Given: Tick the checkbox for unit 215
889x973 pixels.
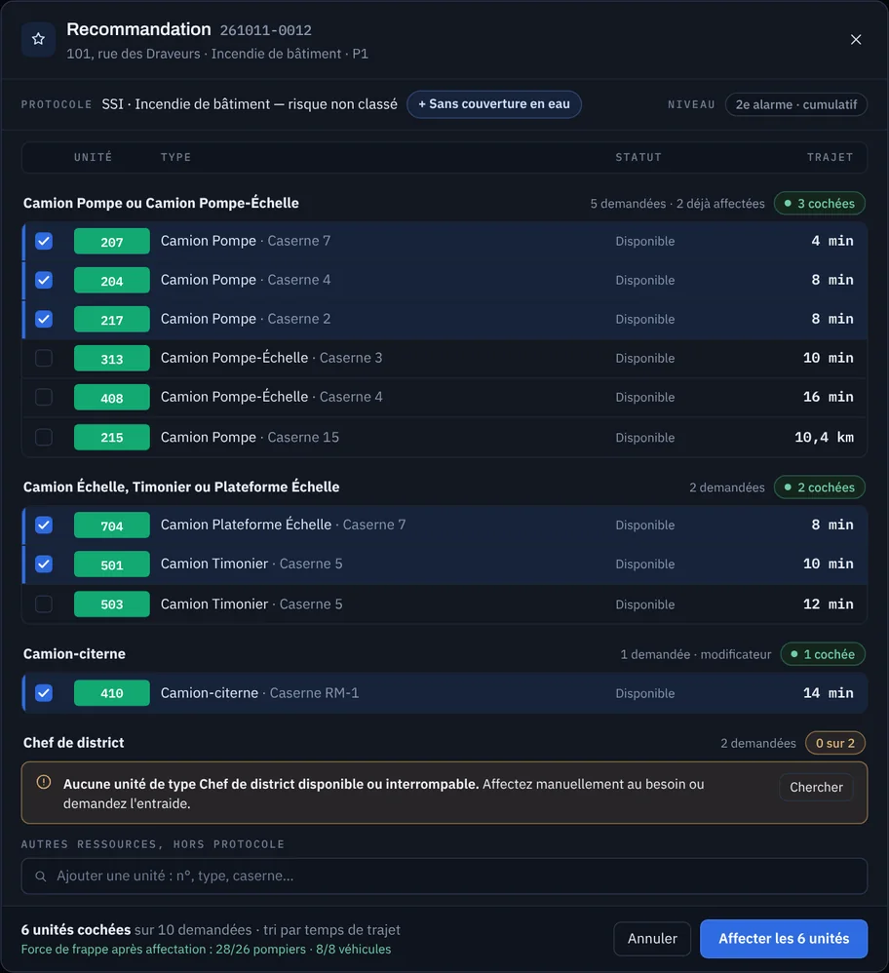Looking at the screenshot, I should [44, 437].
